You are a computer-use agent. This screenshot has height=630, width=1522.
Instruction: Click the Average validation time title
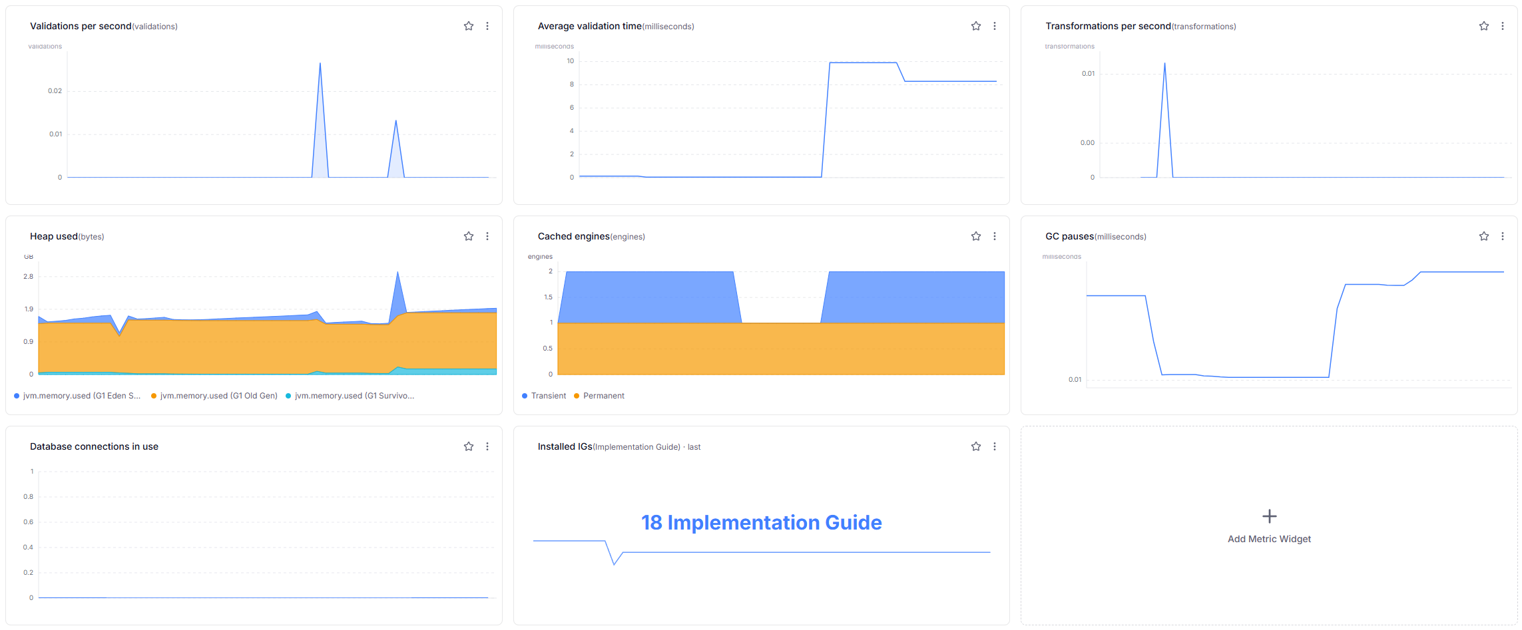pos(590,26)
